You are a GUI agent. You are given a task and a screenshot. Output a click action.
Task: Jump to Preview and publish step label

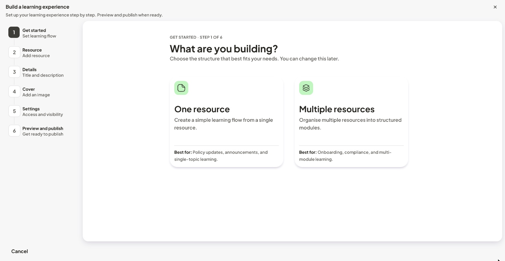click(x=43, y=129)
